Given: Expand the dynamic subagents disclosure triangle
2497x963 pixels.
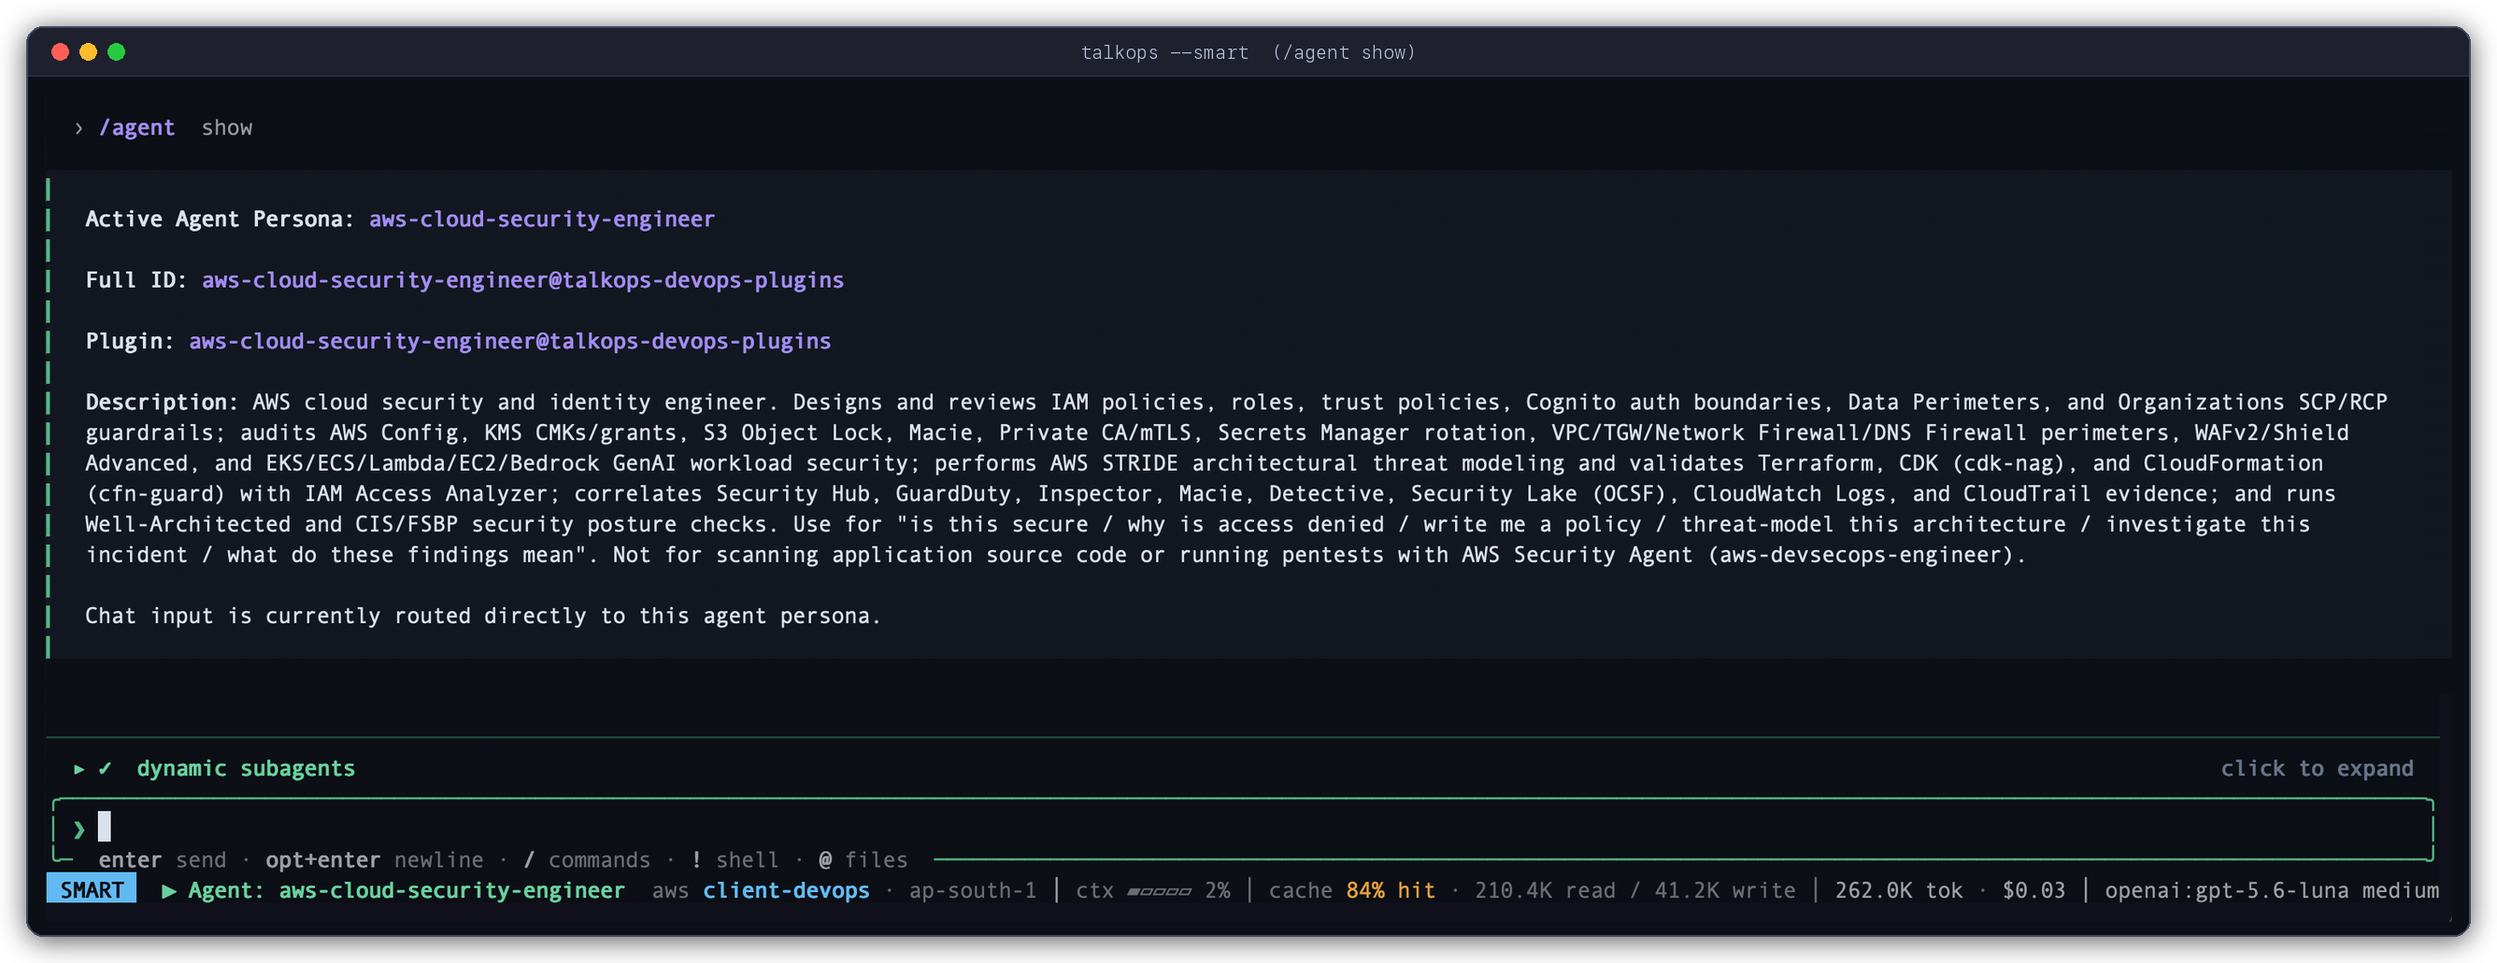Looking at the screenshot, I should coord(79,769).
